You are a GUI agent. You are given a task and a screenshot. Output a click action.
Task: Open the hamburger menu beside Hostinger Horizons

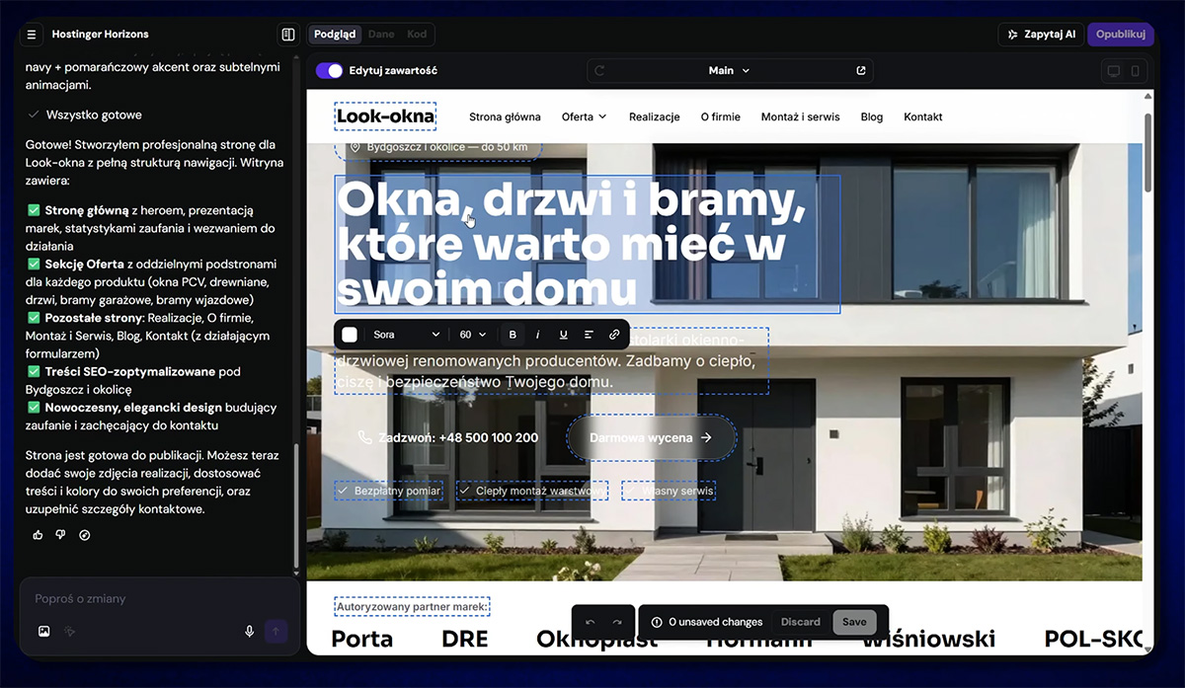[x=32, y=35]
